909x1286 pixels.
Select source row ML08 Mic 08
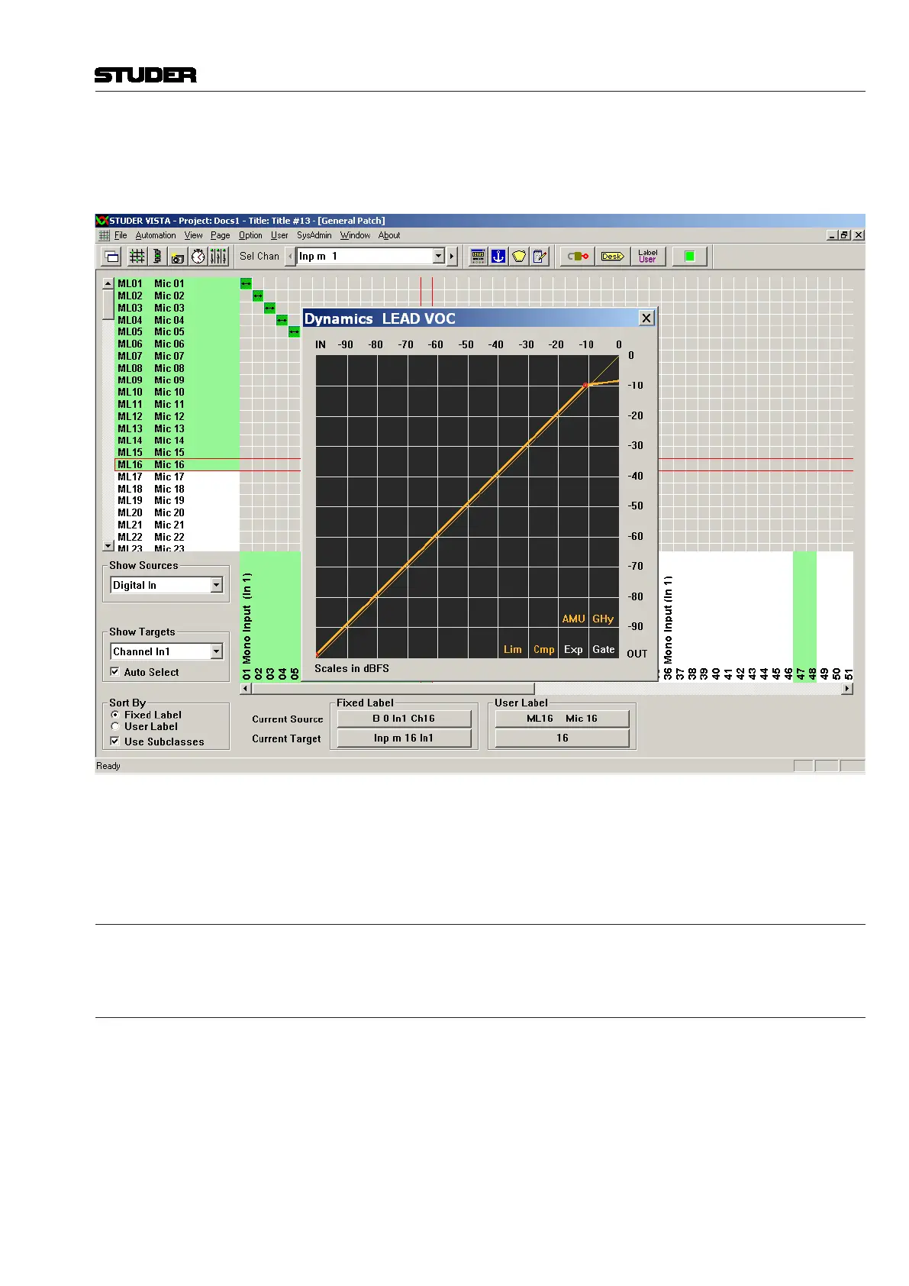[x=177, y=368]
